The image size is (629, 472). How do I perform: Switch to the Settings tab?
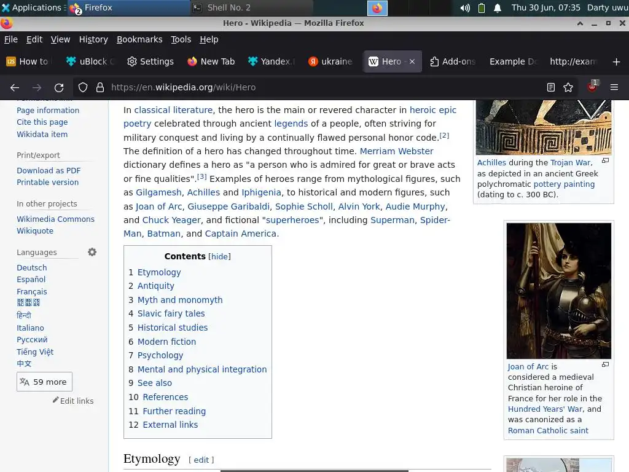tap(150, 62)
